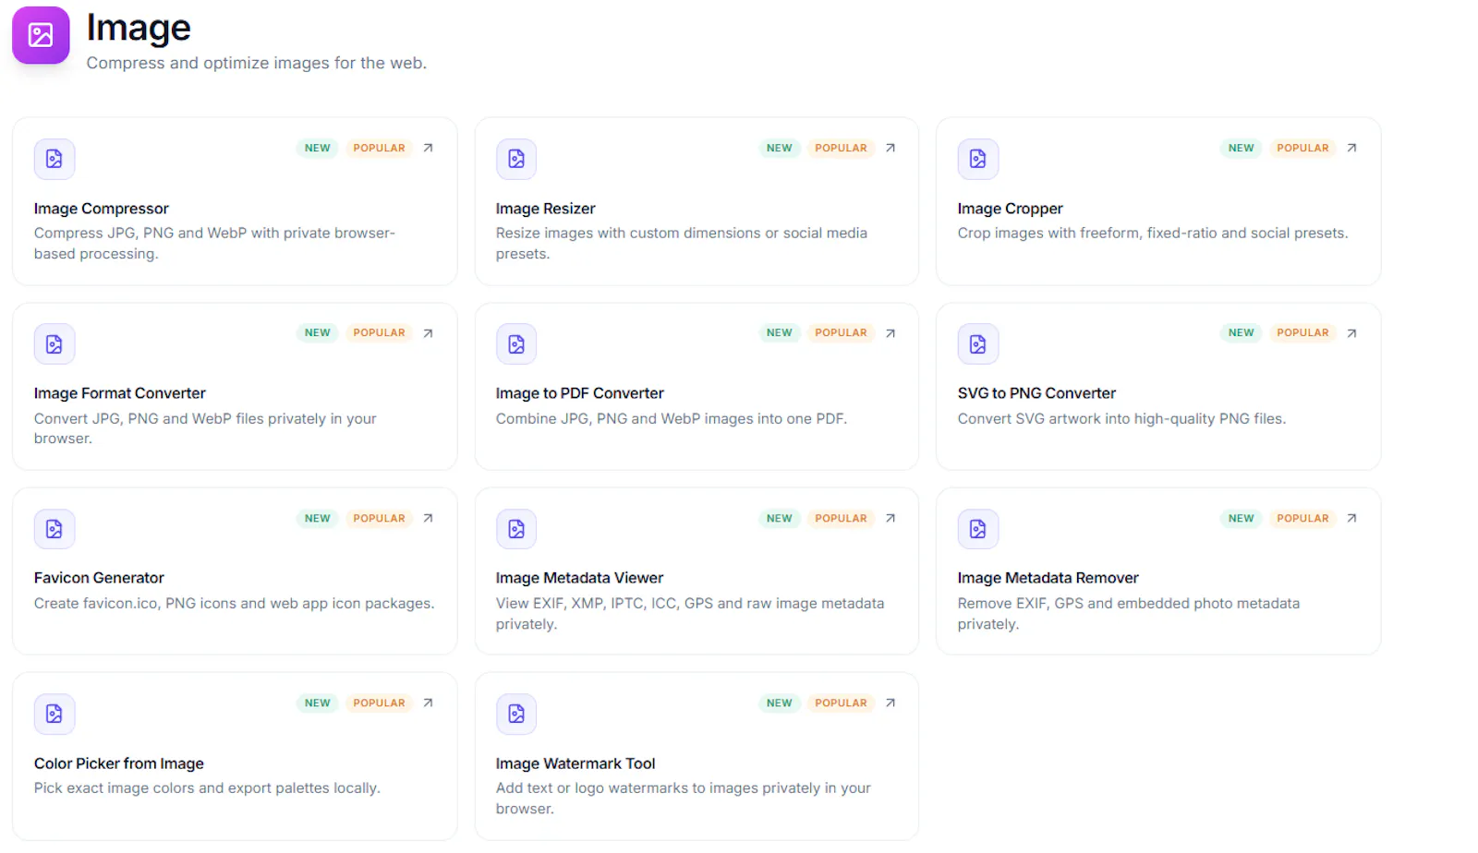The height and width of the screenshot is (853, 1478).
Task: Open the SVG to PNG Converter title
Action: click(1036, 393)
